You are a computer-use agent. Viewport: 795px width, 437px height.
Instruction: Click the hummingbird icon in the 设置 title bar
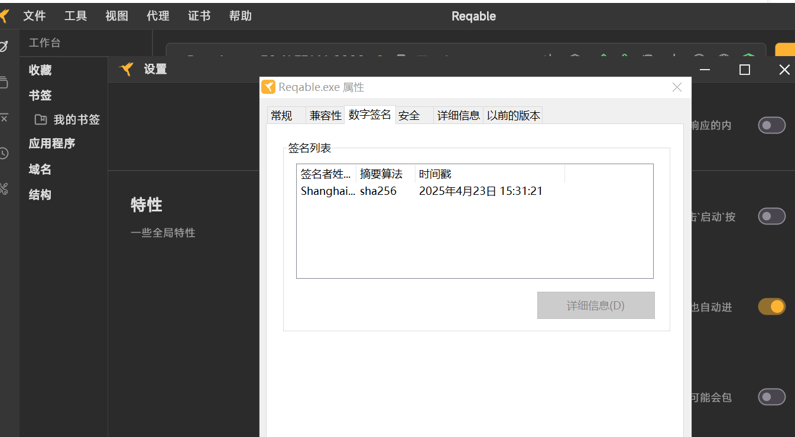click(x=126, y=69)
